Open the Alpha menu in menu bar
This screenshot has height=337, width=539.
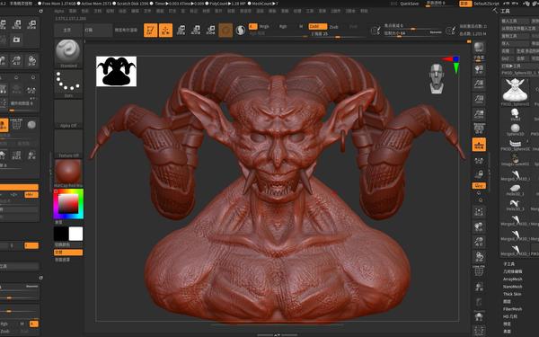(59, 11)
